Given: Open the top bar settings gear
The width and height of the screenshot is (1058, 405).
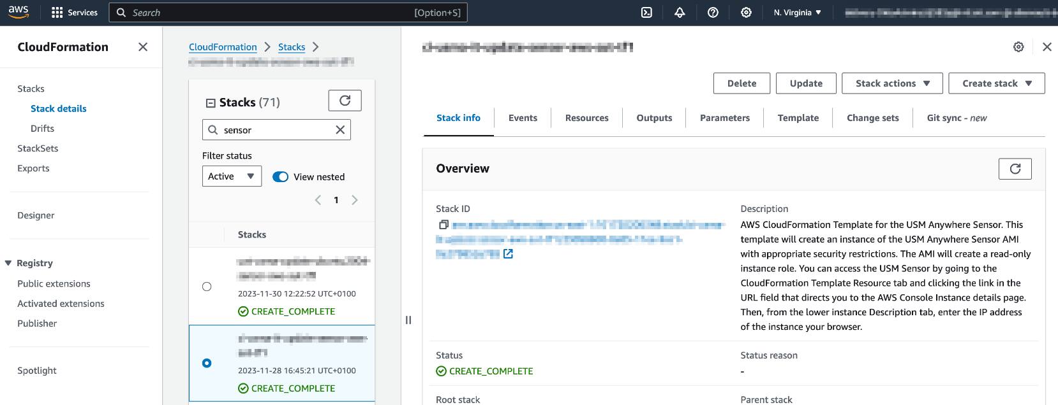Looking at the screenshot, I should click(x=746, y=13).
